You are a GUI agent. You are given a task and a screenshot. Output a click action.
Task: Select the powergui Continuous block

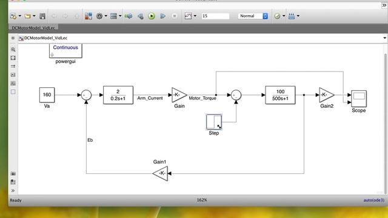coord(65,51)
